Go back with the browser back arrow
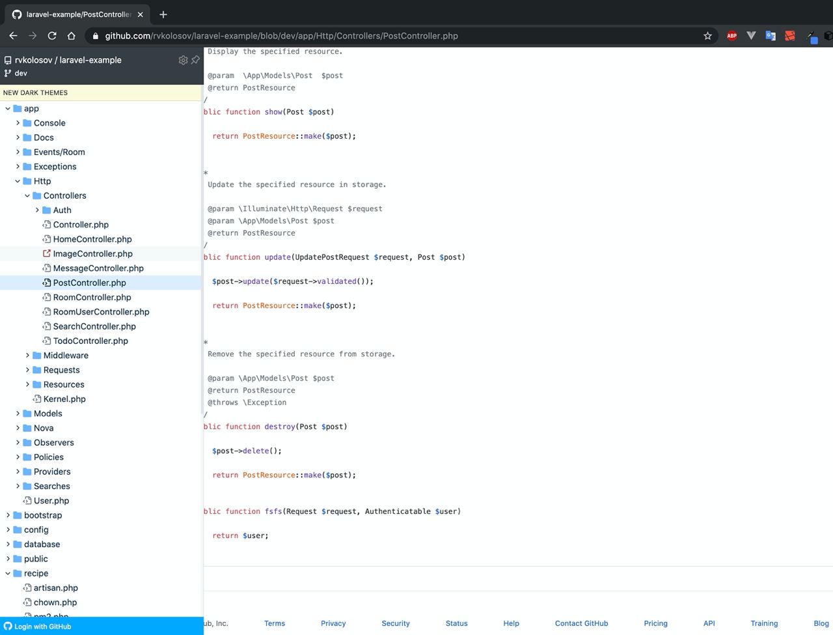This screenshot has height=635, width=833. (13, 36)
